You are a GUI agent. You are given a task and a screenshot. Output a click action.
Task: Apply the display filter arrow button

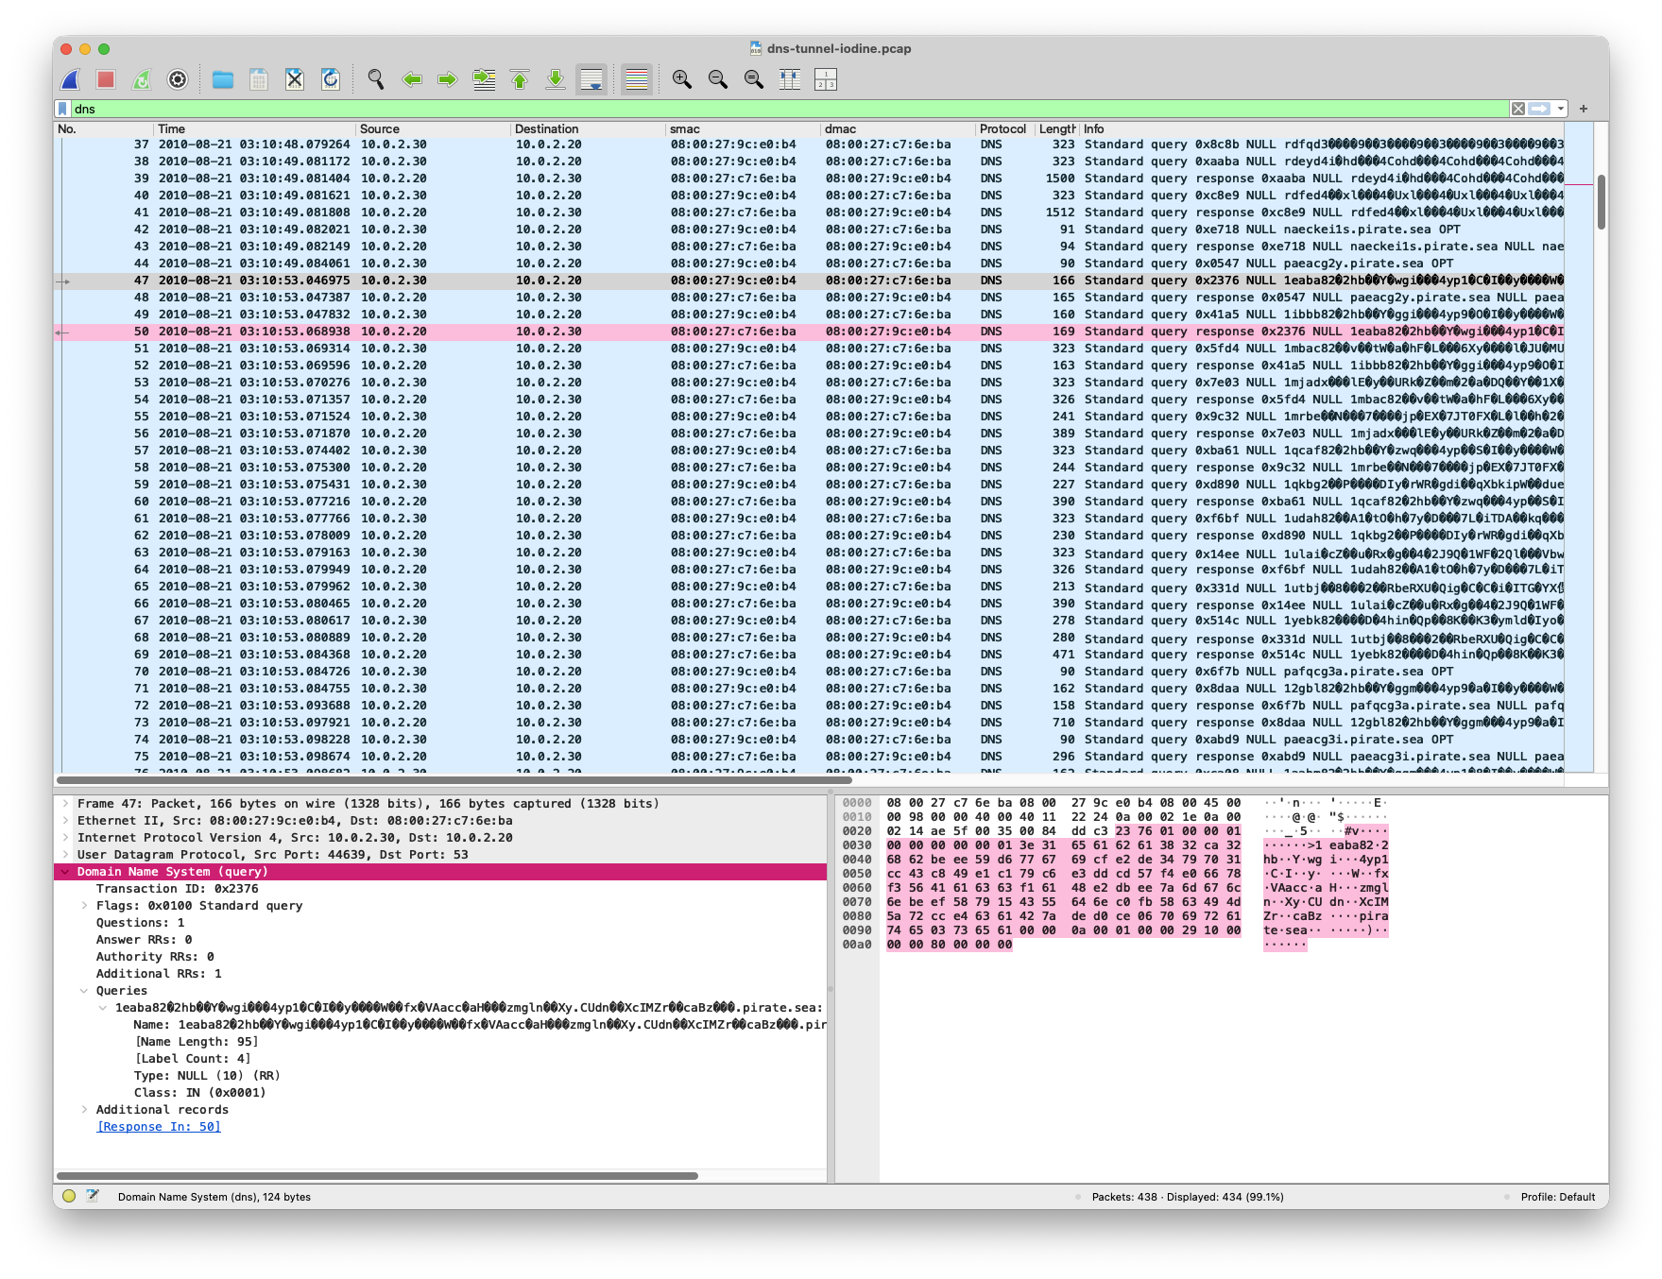[x=1539, y=109]
